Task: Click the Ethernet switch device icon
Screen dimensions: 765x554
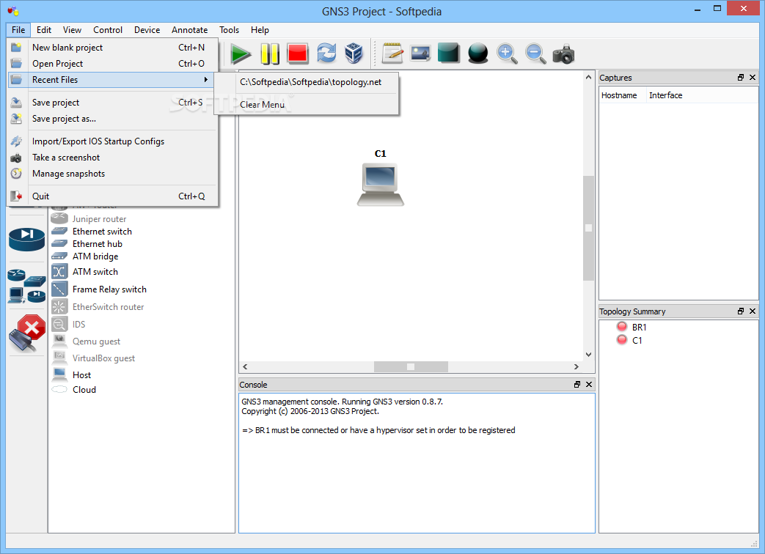Action: (59, 231)
